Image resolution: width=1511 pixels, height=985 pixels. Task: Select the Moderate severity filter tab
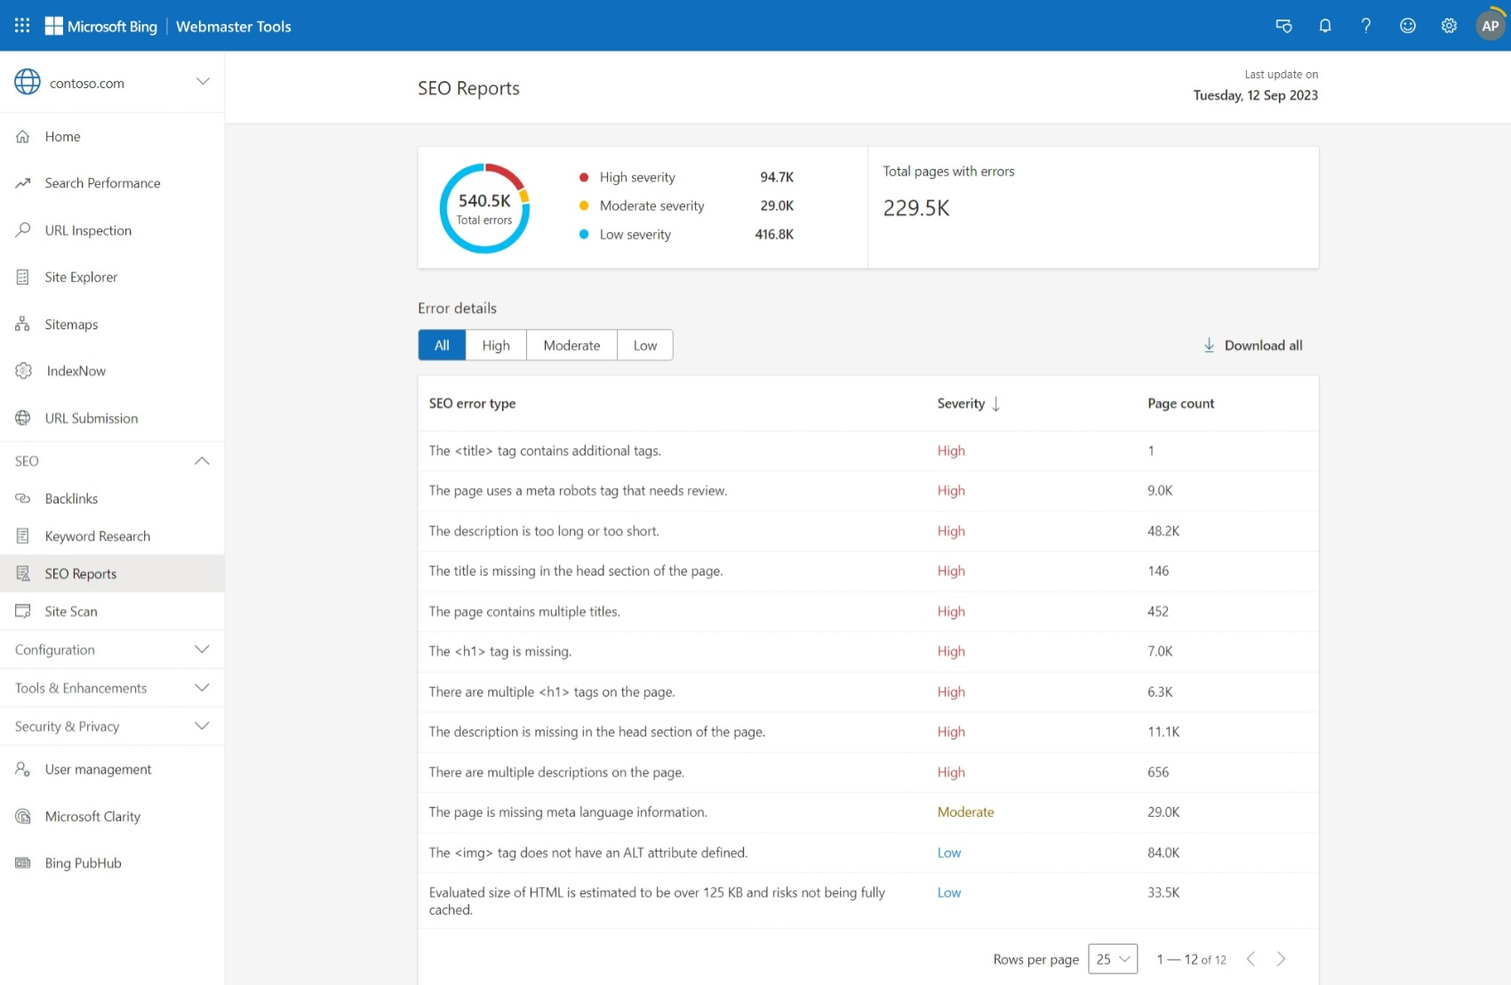coord(572,346)
